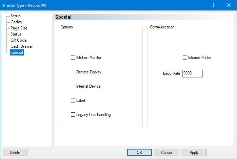Go to Page Size settings
This screenshot has width=237, height=159.
click(x=19, y=28)
